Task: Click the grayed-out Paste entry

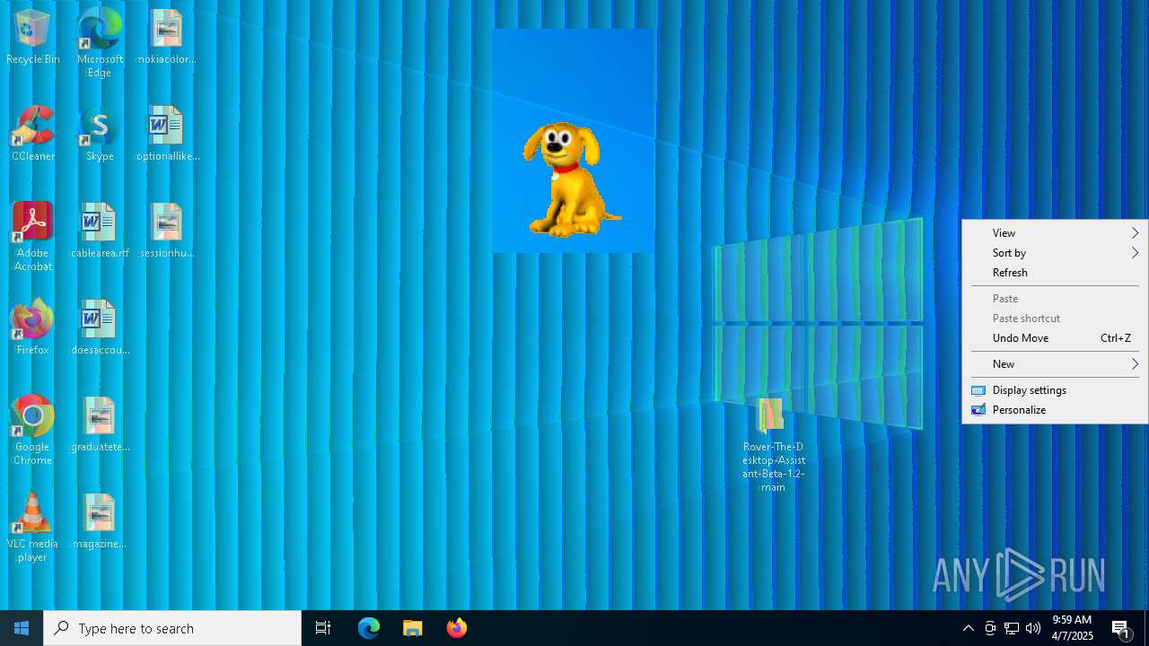Action: (x=1055, y=299)
